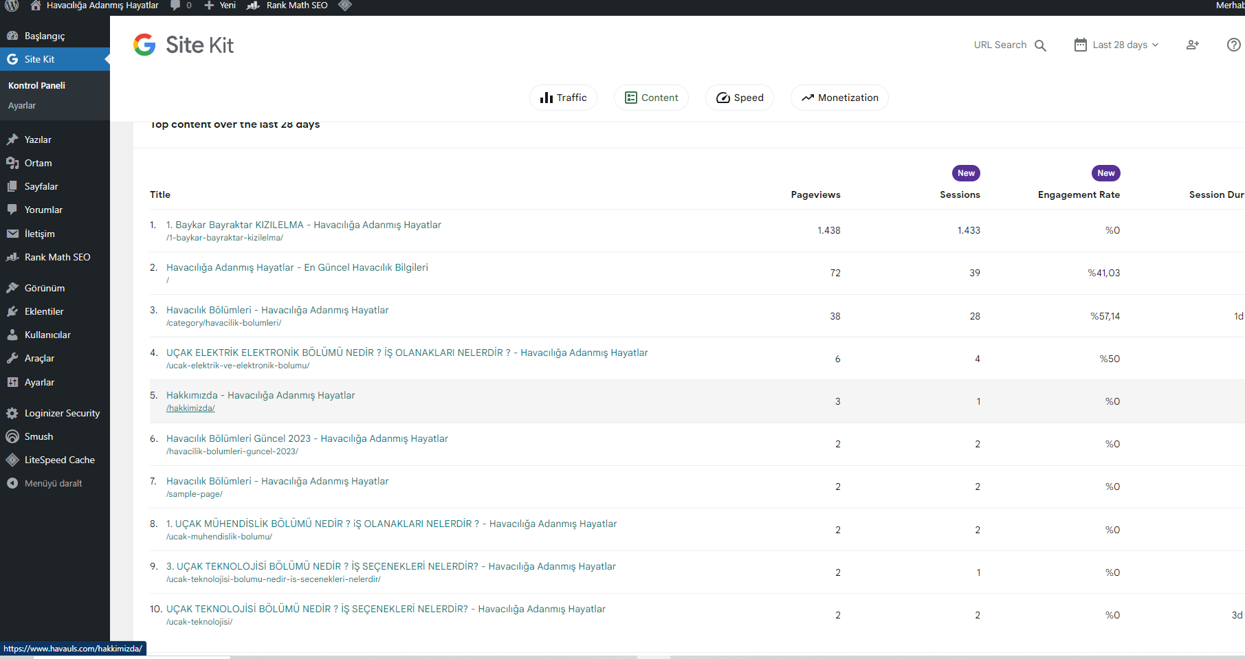Click the Görünüm brush icon

click(x=12, y=288)
